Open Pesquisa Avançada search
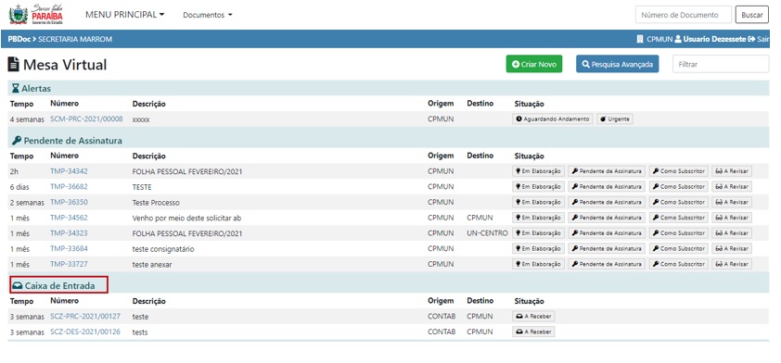781x363 pixels. (x=617, y=64)
